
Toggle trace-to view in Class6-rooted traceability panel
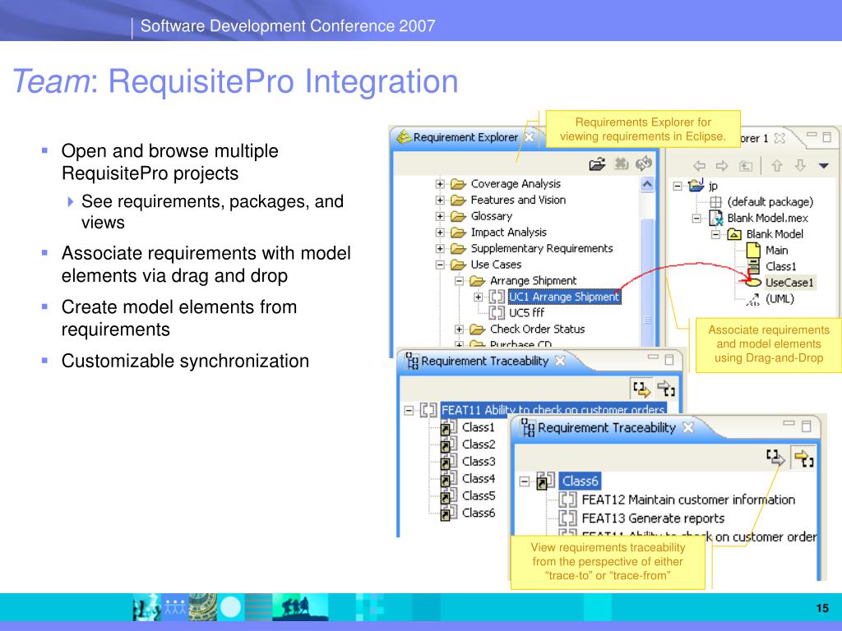click(x=775, y=458)
